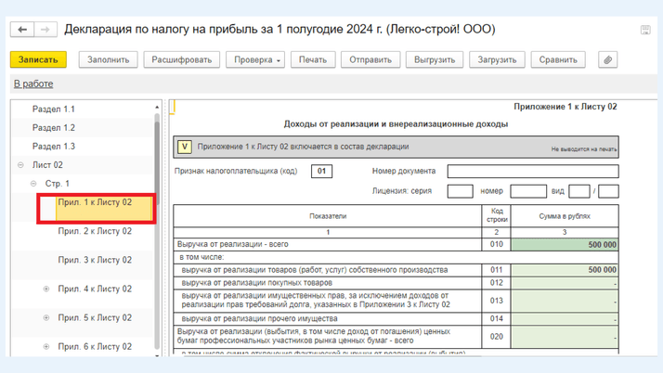Viewport: 663px width, 373px height.
Task: Open the Проверка dropdown button
Action: pyautogui.click(x=255, y=59)
